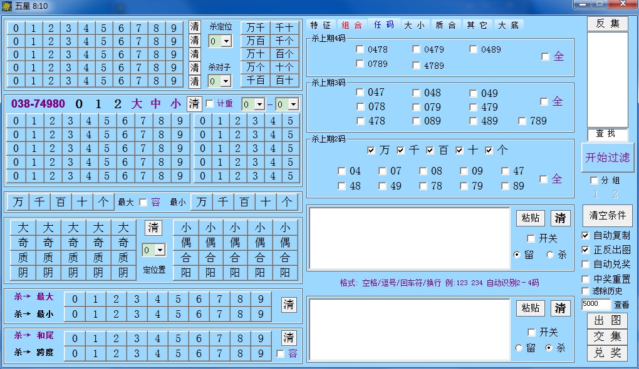Click the 兑奖 button
Screen dimensions: 639x369
[x=606, y=353]
